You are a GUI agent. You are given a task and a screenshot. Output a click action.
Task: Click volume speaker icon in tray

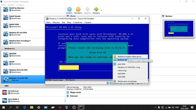[x=173, y=107]
